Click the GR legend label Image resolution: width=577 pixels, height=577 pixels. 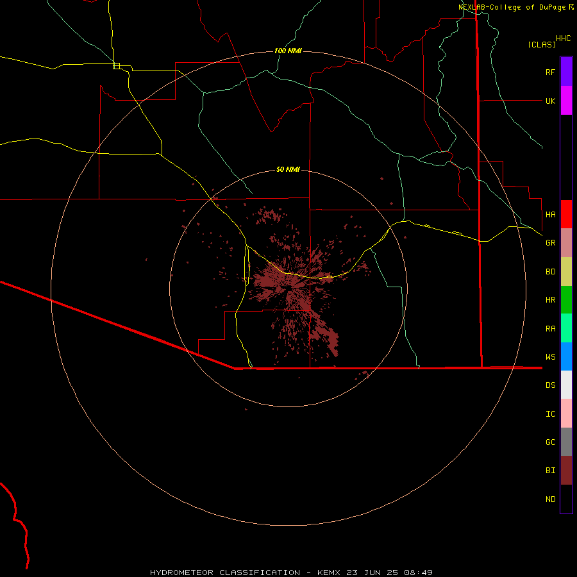pyautogui.click(x=550, y=243)
